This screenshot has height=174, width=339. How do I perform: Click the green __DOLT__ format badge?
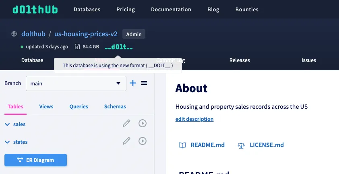118,47
